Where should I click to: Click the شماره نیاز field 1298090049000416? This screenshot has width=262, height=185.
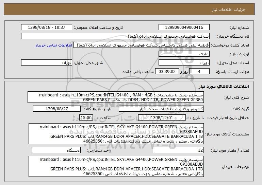tap(184, 27)
